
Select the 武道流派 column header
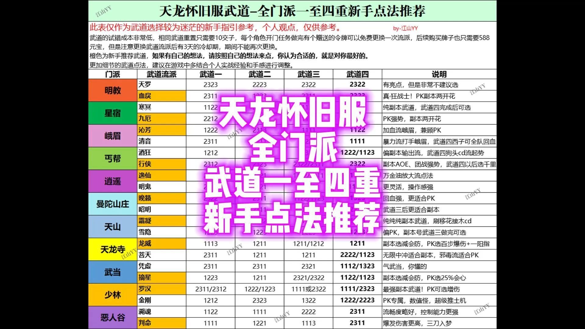[161, 74]
